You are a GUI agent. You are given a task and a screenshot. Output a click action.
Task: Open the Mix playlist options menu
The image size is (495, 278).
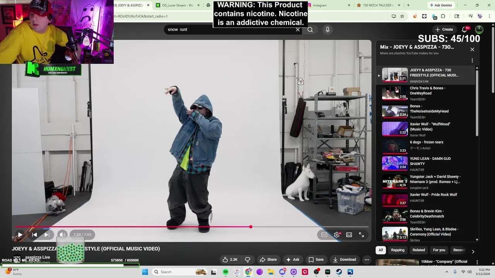tap(472, 61)
